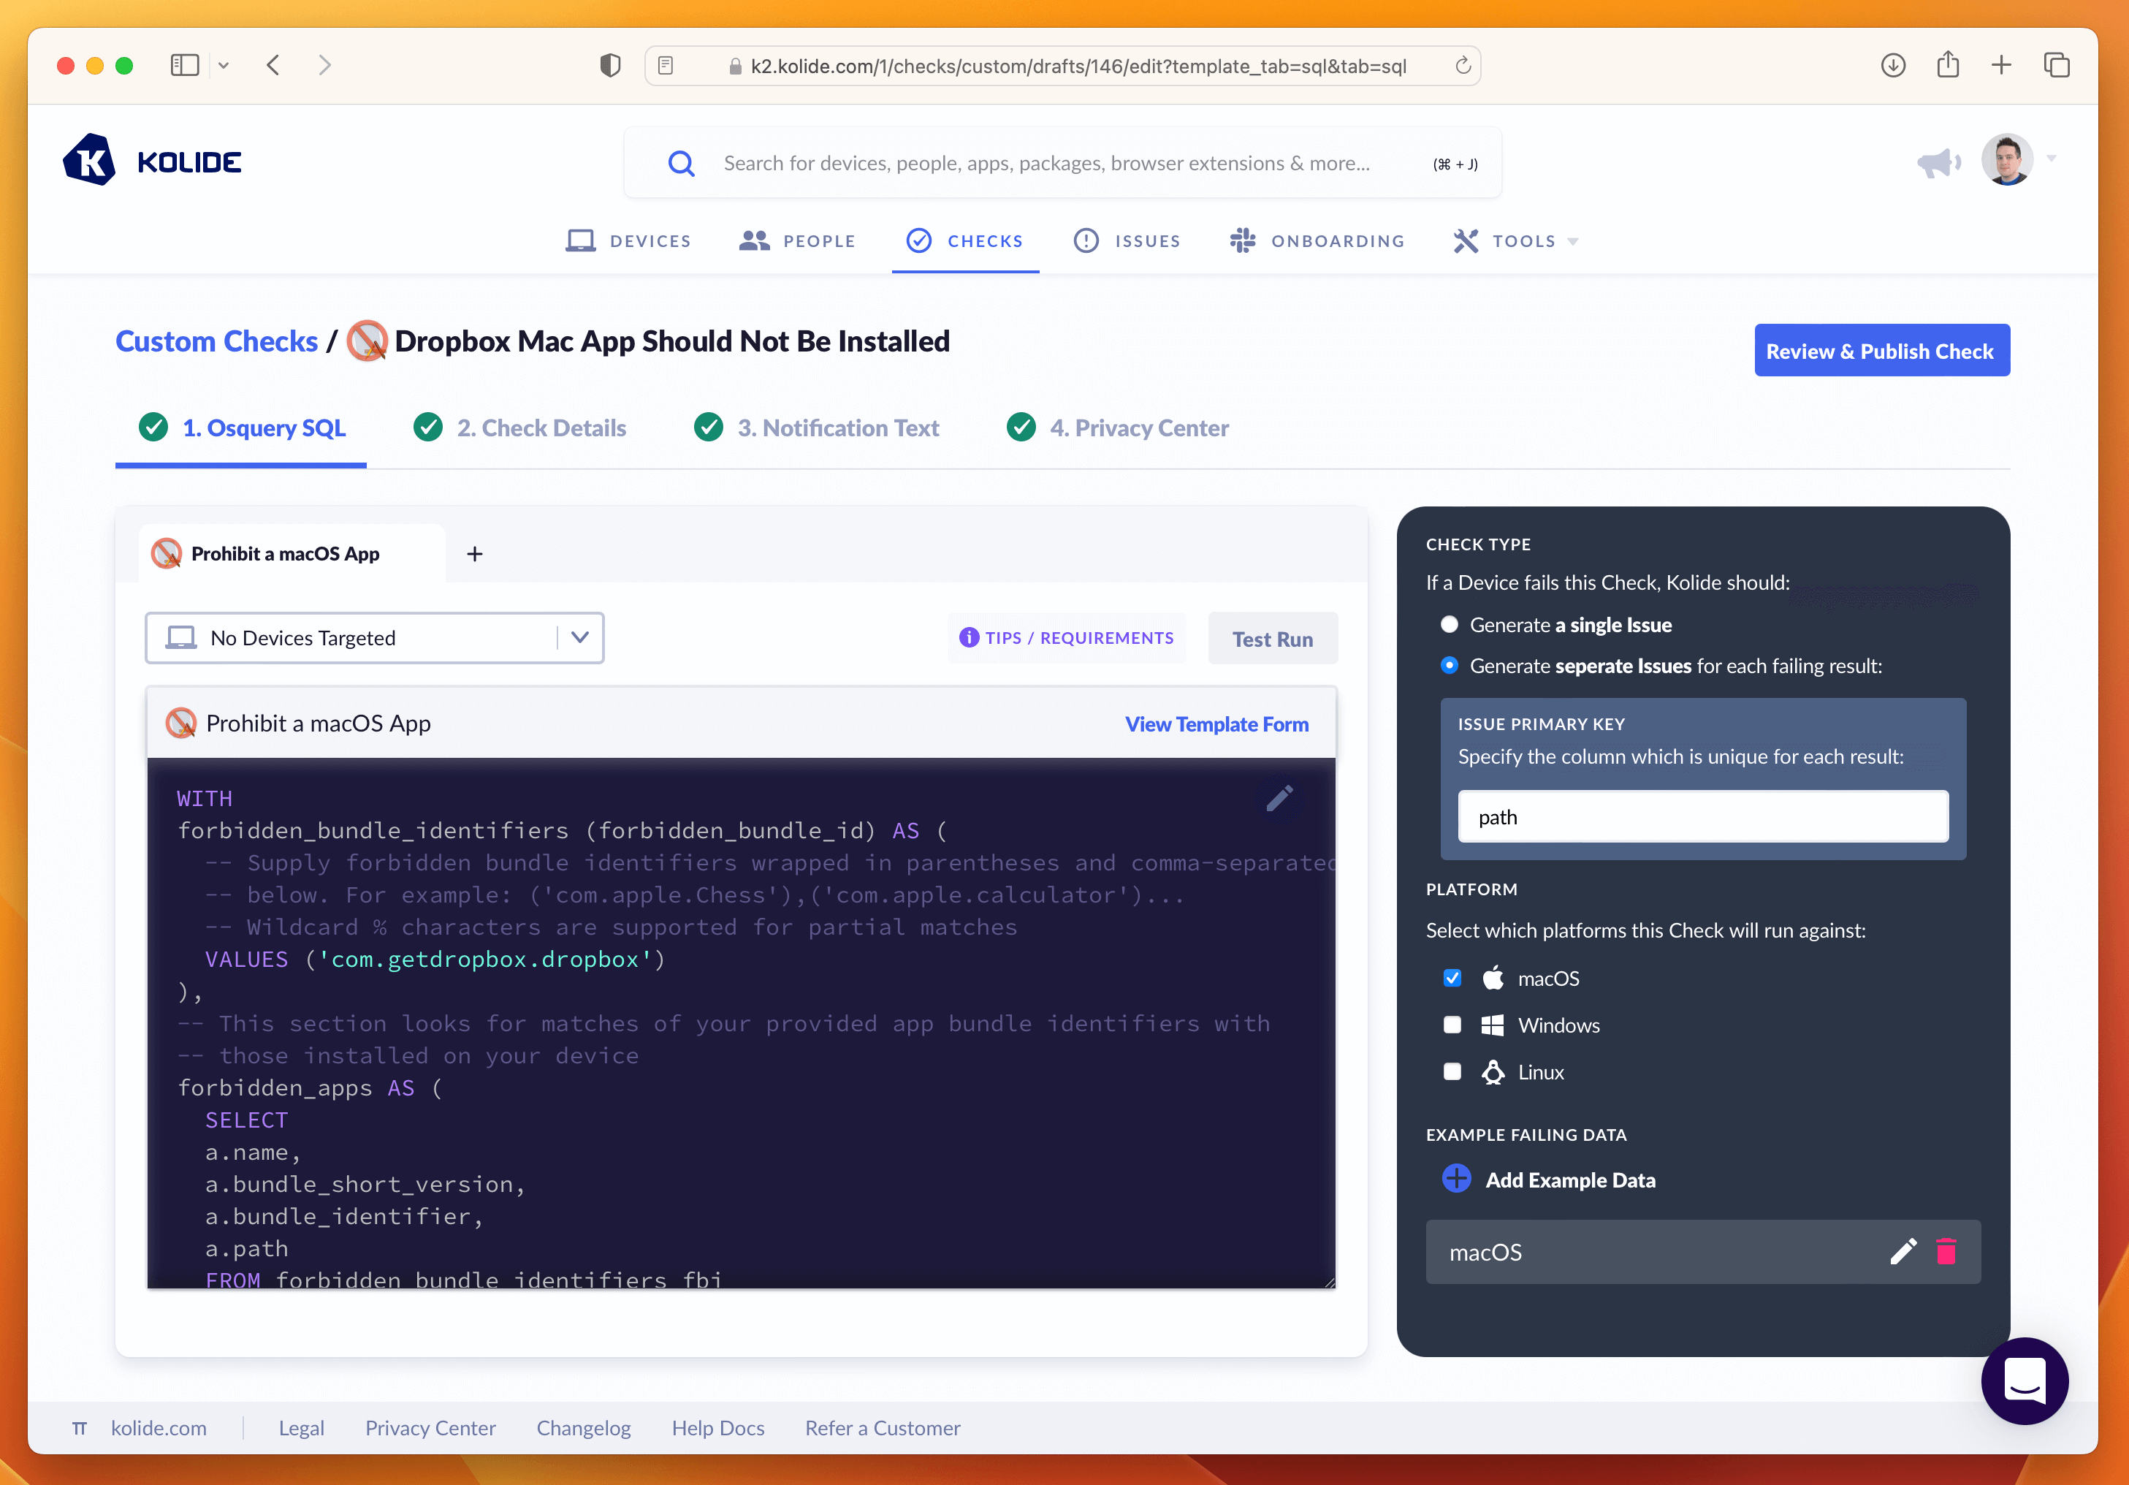Open the user avatar account menu
Image resolution: width=2129 pixels, height=1485 pixels.
(2008, 159)
